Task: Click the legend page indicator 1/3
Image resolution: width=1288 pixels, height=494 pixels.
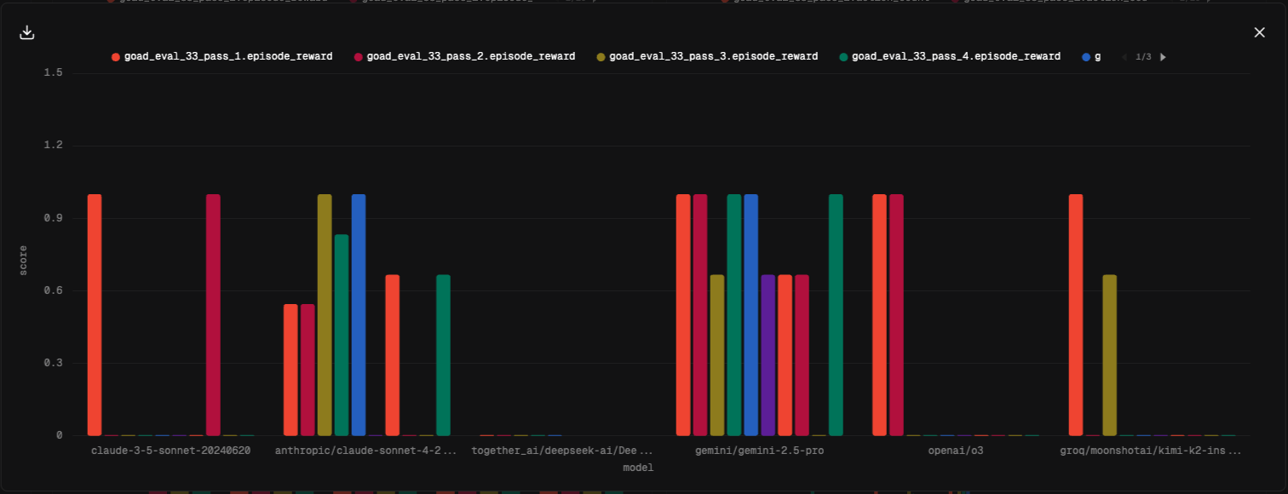Action: (1143, 57)
